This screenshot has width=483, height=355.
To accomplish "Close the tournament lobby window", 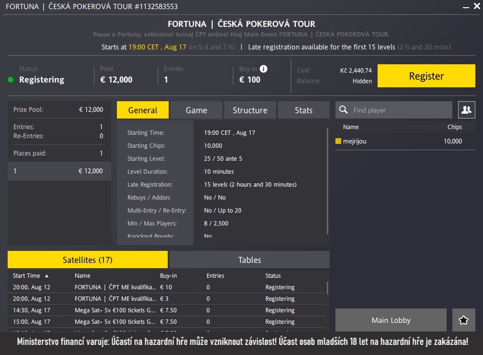I will (x=475, y=7).
